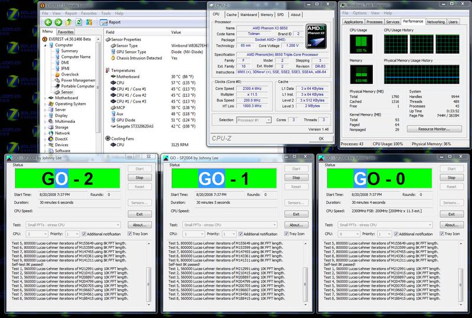The width and height of the screenshot is (472, 318).
Task: Click the Chassis Intrusion Detected row icon
Action: tap(113, 58)
